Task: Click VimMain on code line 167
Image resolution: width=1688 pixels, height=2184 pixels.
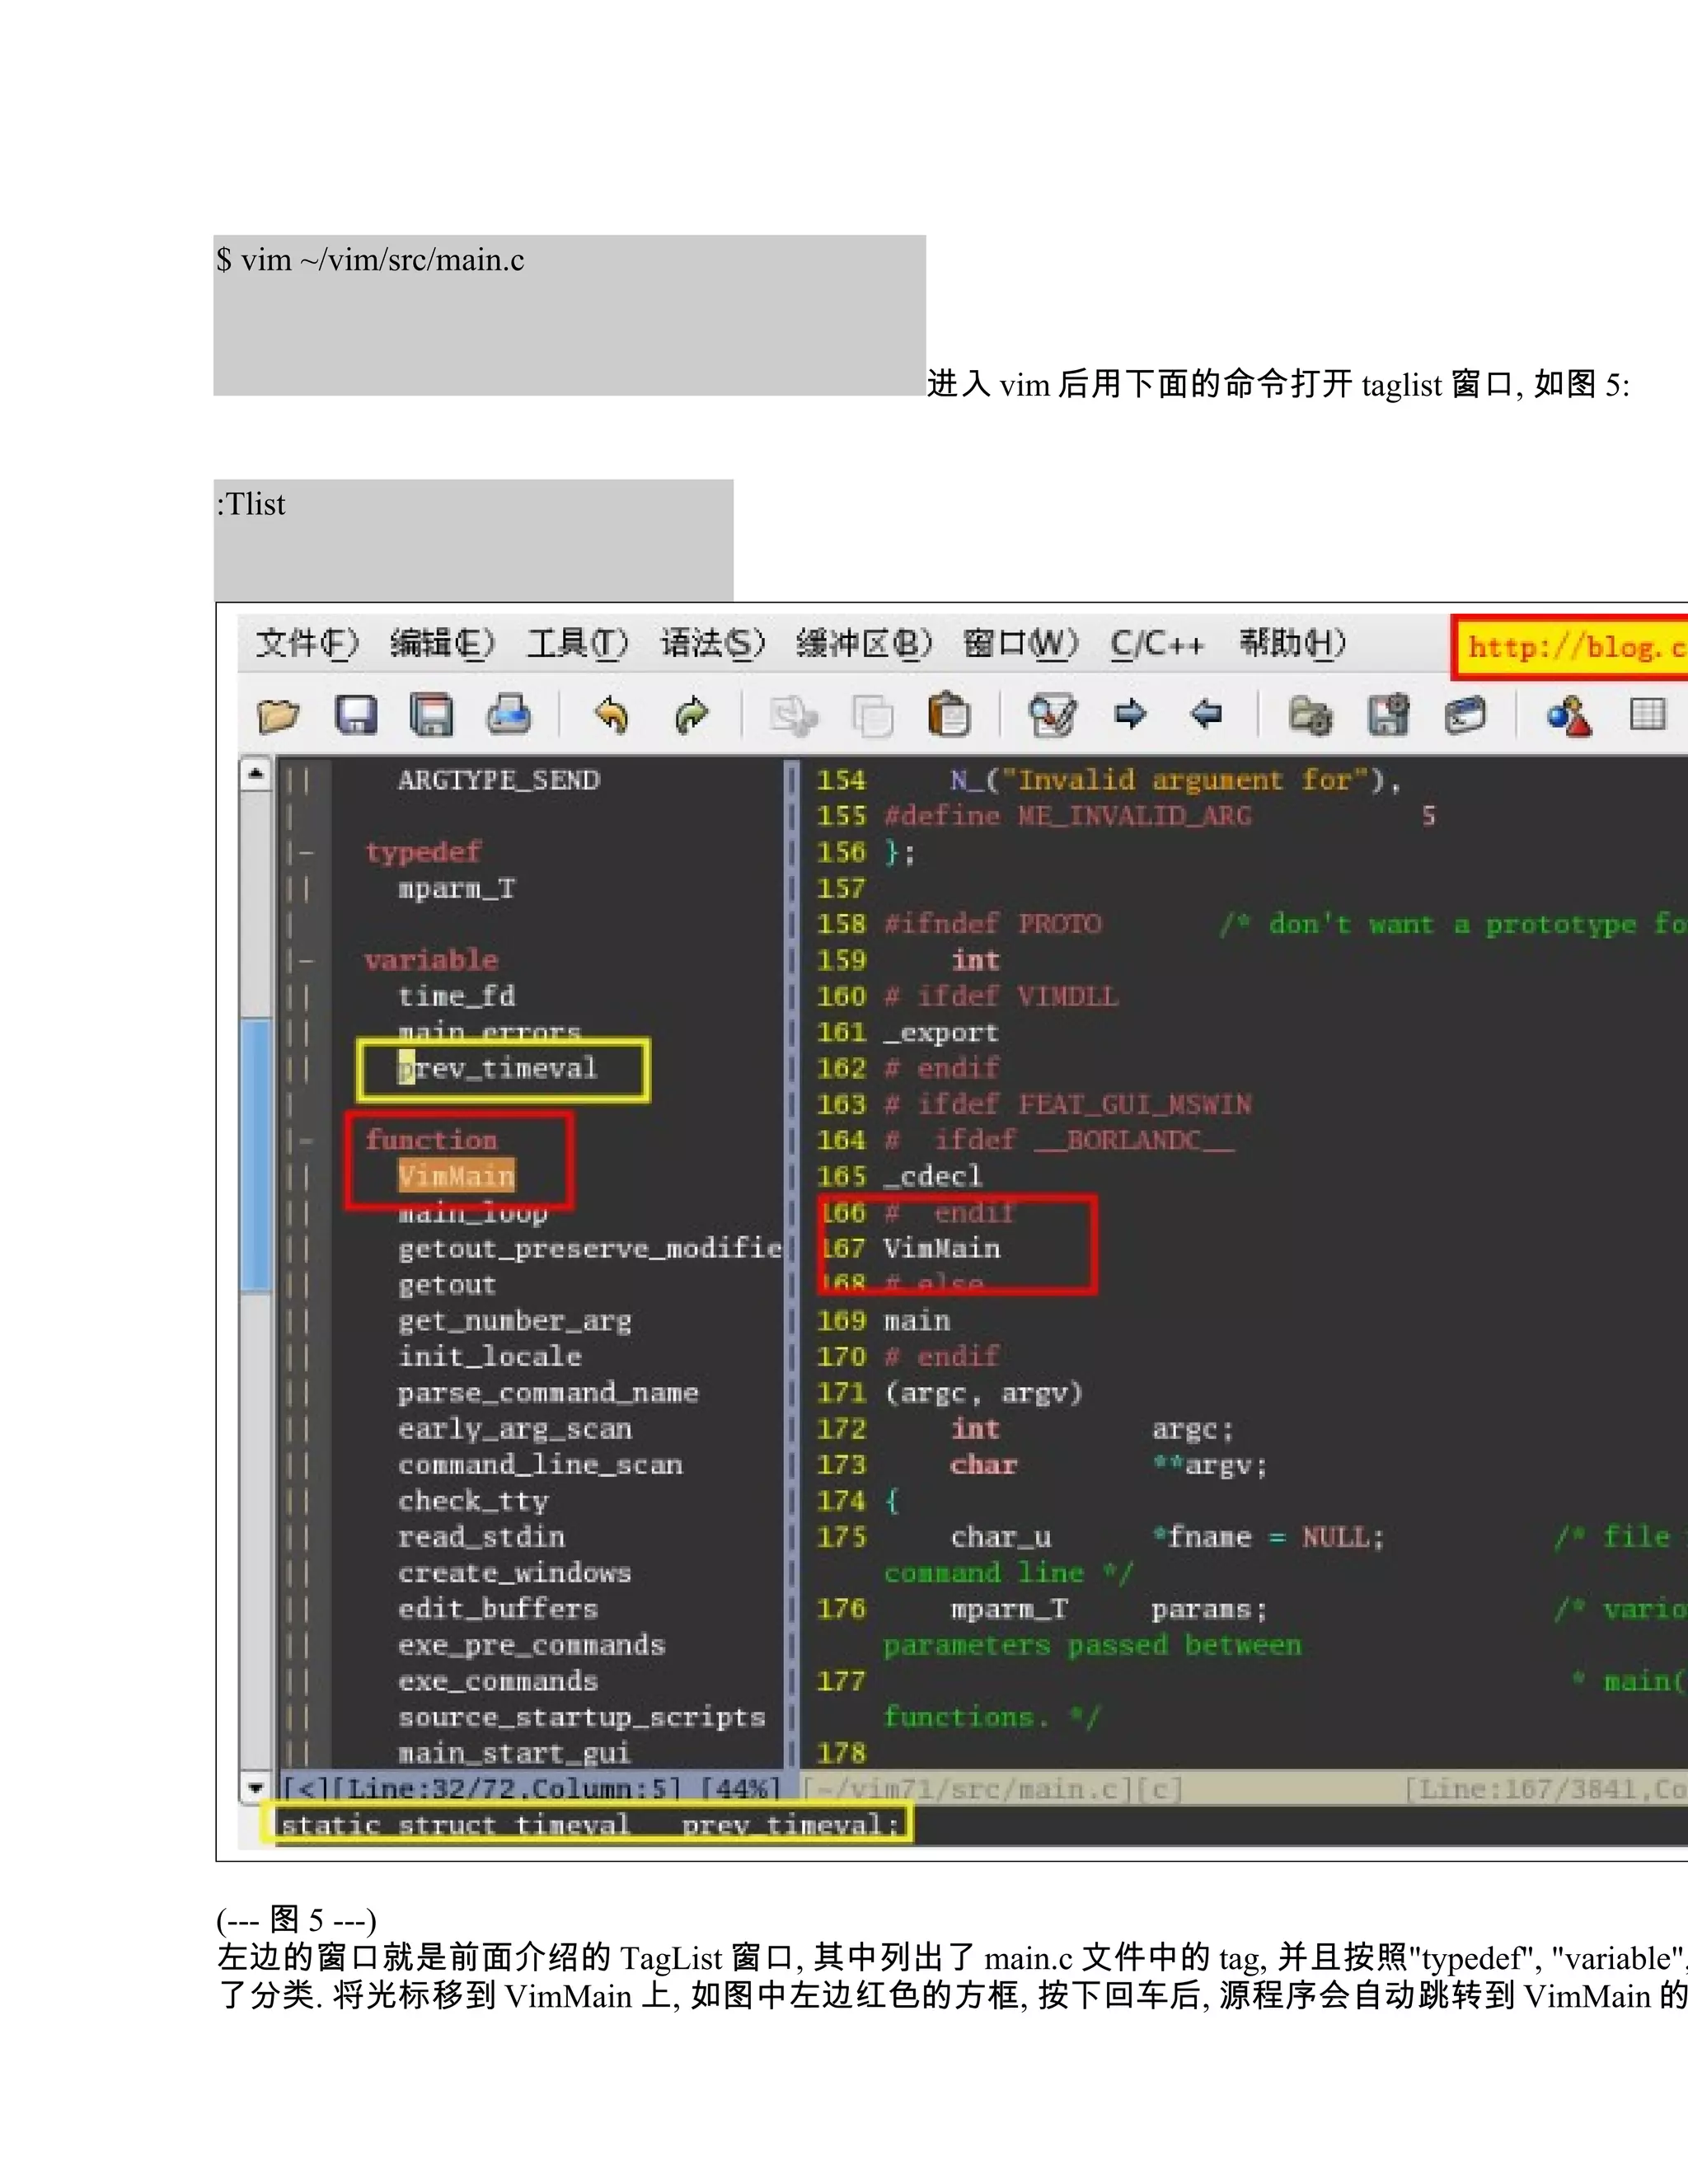Action: [x=942, y=1248]
